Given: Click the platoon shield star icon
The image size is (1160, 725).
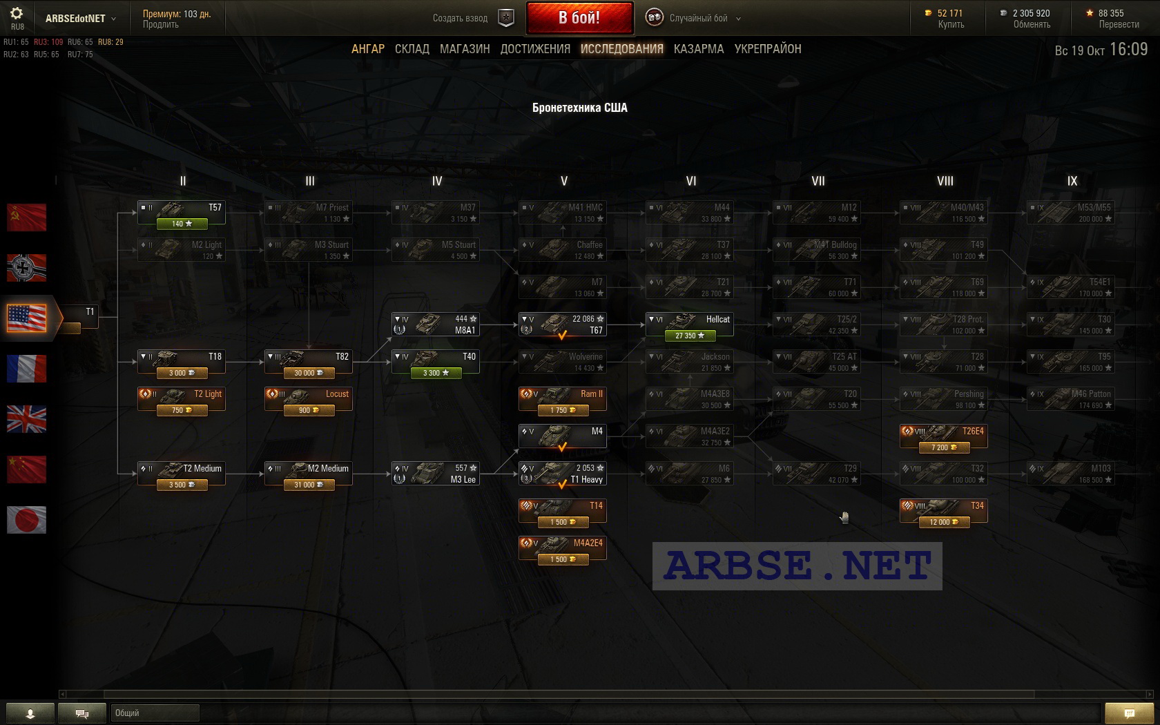Looking at the screenshot, I should pos(506,19).
